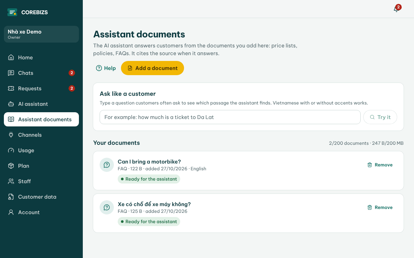
Task: Click the Chats message icon
Action: pyautogui.click(x=11, y=73)
